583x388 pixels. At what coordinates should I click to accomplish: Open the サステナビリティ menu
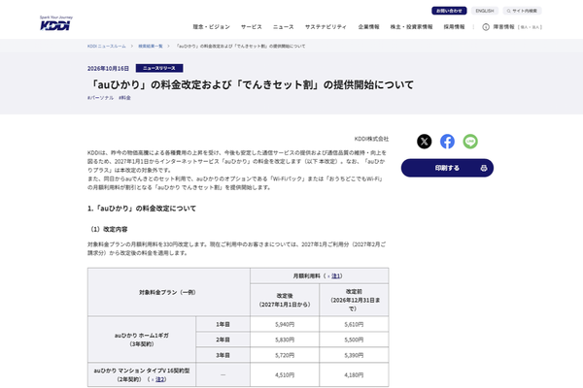click(326, 27)
